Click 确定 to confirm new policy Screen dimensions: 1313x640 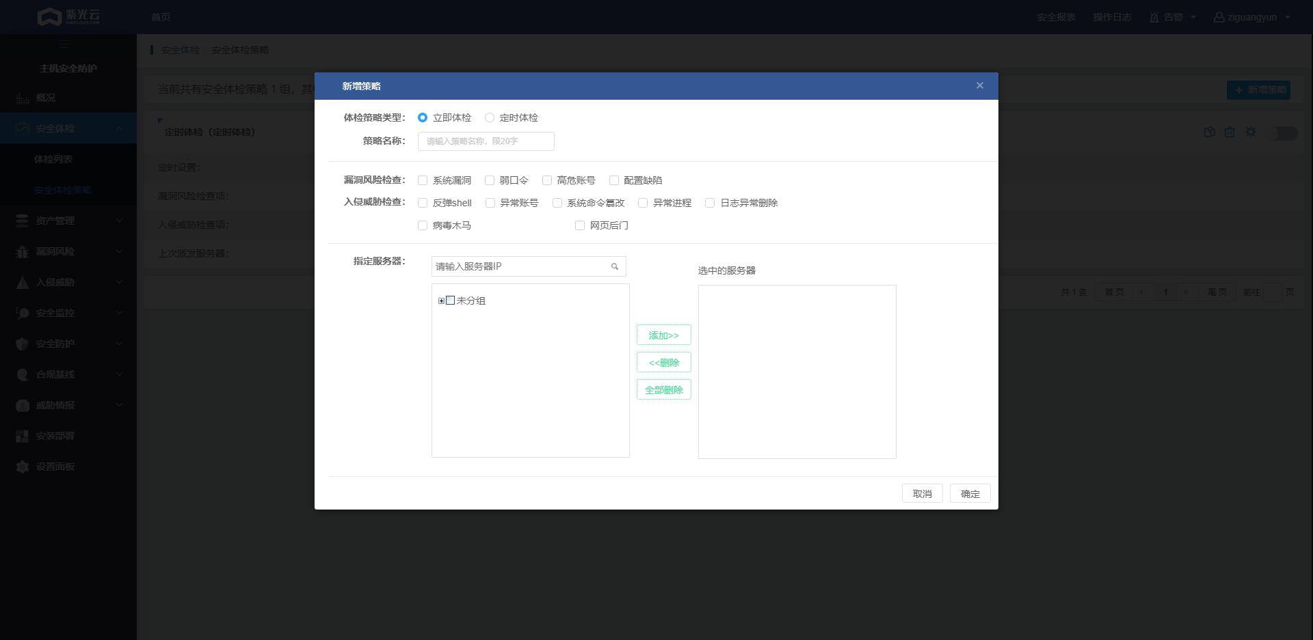pos(970,493)
